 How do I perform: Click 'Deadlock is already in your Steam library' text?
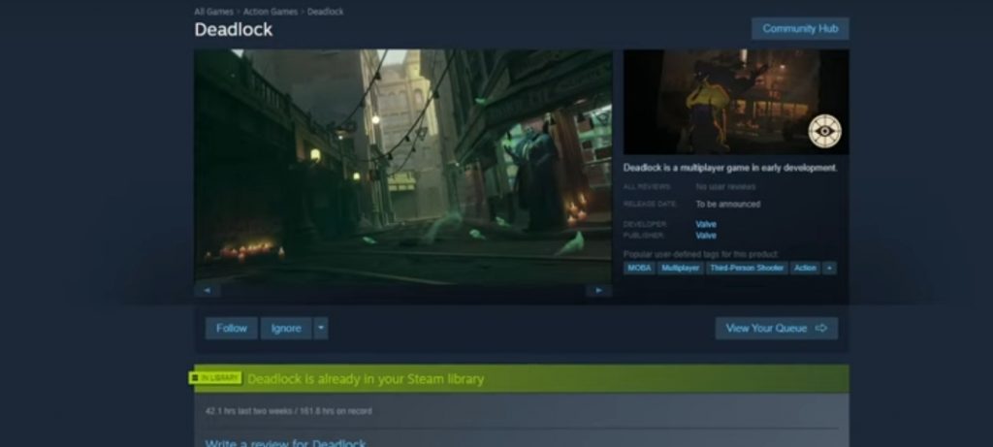pyautogui.click(x=366, y=379)
